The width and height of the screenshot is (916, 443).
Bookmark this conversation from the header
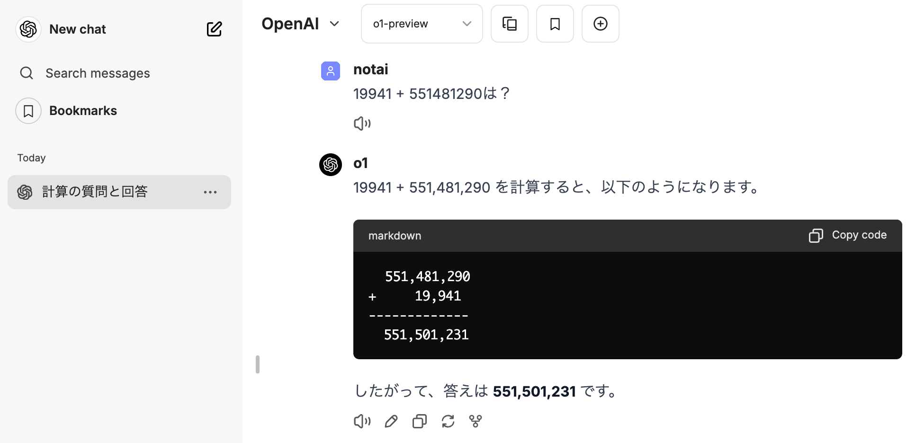coord(555,24)
